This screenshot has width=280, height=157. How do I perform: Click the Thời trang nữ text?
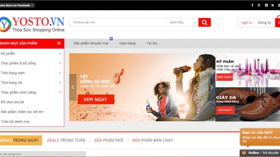(x=11, y=82)
